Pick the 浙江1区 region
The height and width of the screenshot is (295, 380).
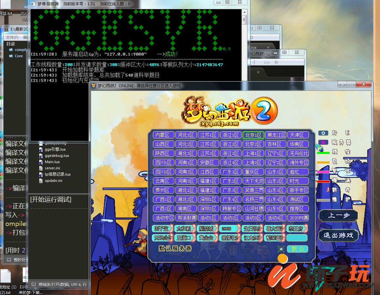click(x=231, y=135)
